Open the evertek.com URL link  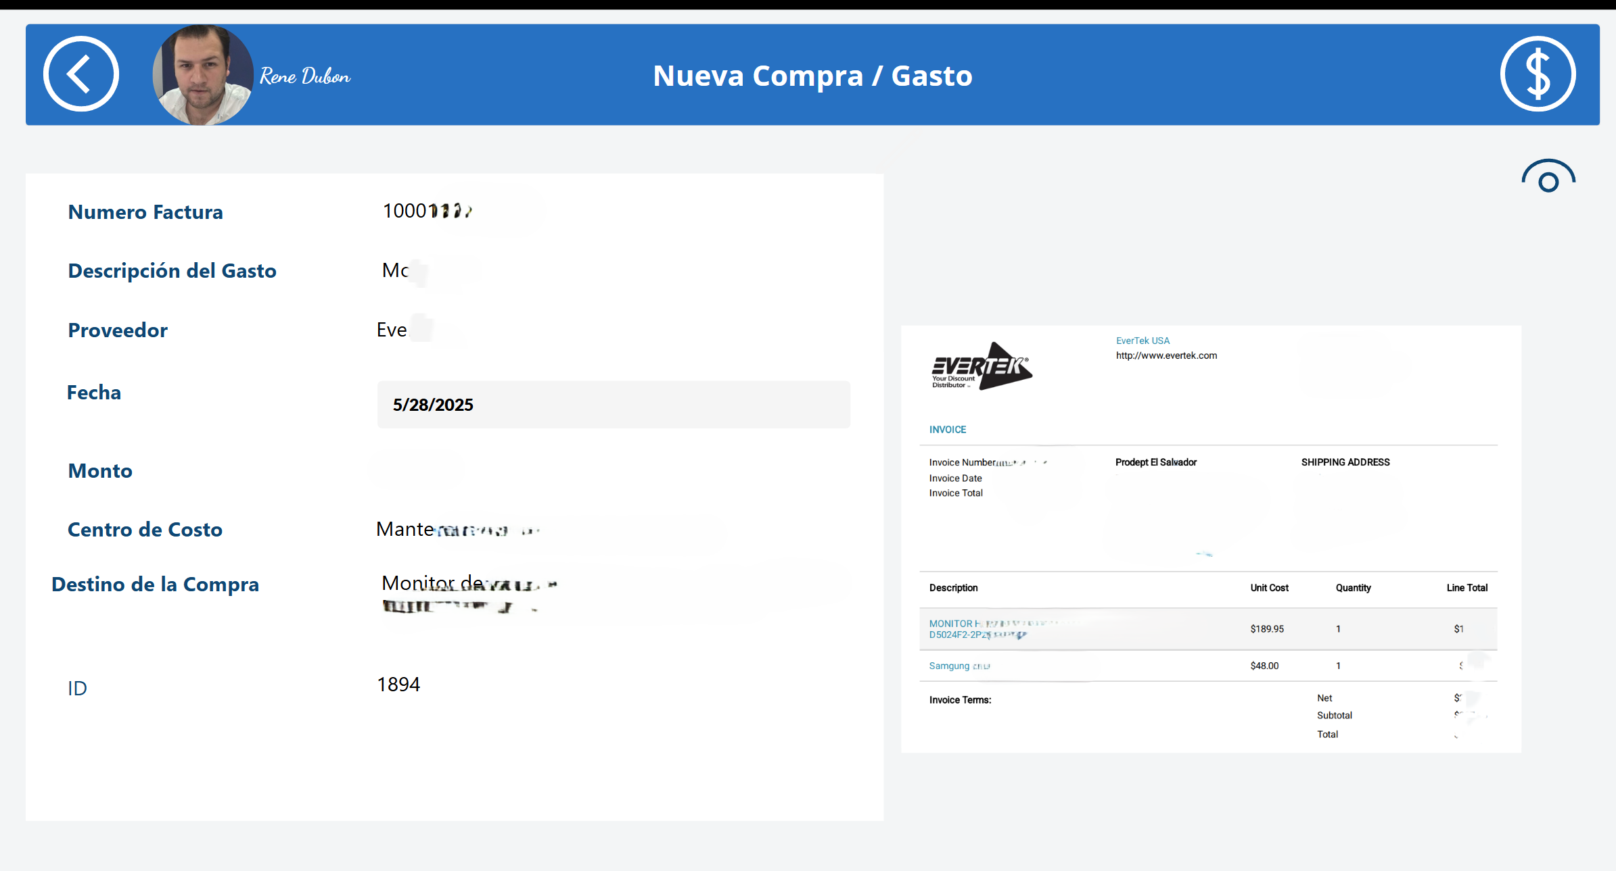point(1166,355)
